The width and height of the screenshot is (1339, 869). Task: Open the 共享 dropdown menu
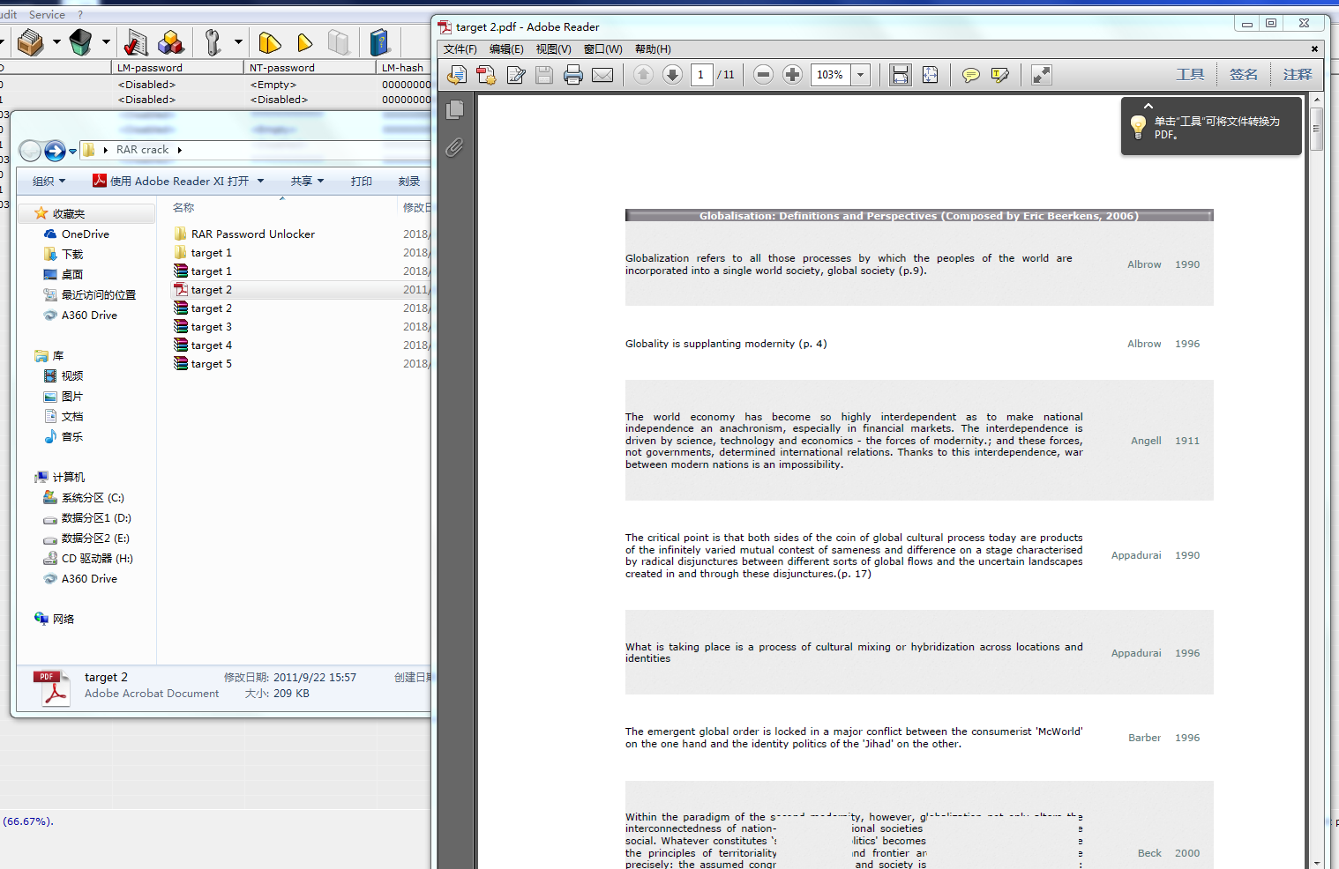pyautogui.click(x=308, y=182)
